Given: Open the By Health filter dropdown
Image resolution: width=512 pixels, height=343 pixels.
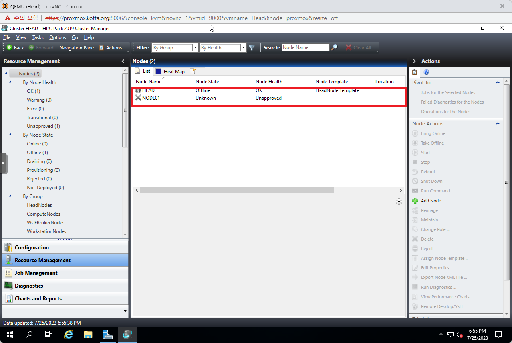Looking at the screenshot, I should (244, 48).
